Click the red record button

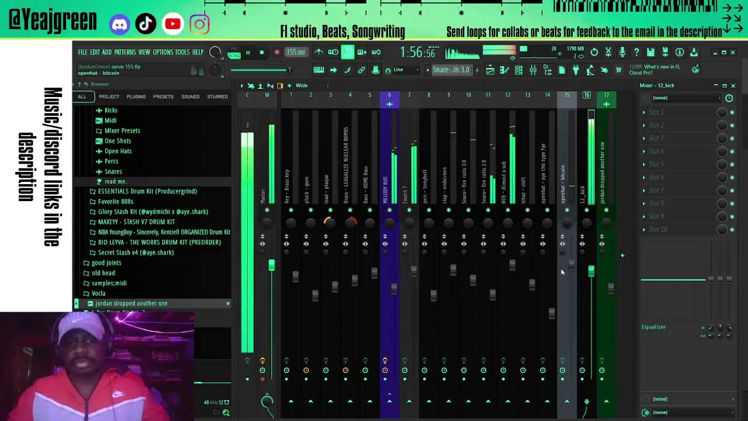coord(277,53)
